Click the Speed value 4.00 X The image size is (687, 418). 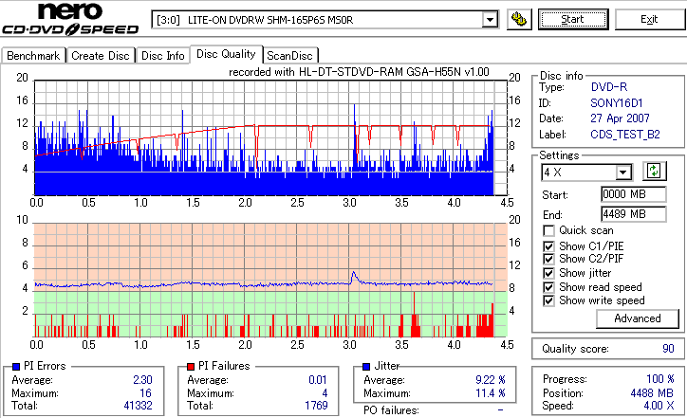pyautogui.click(x=659, y=406)
